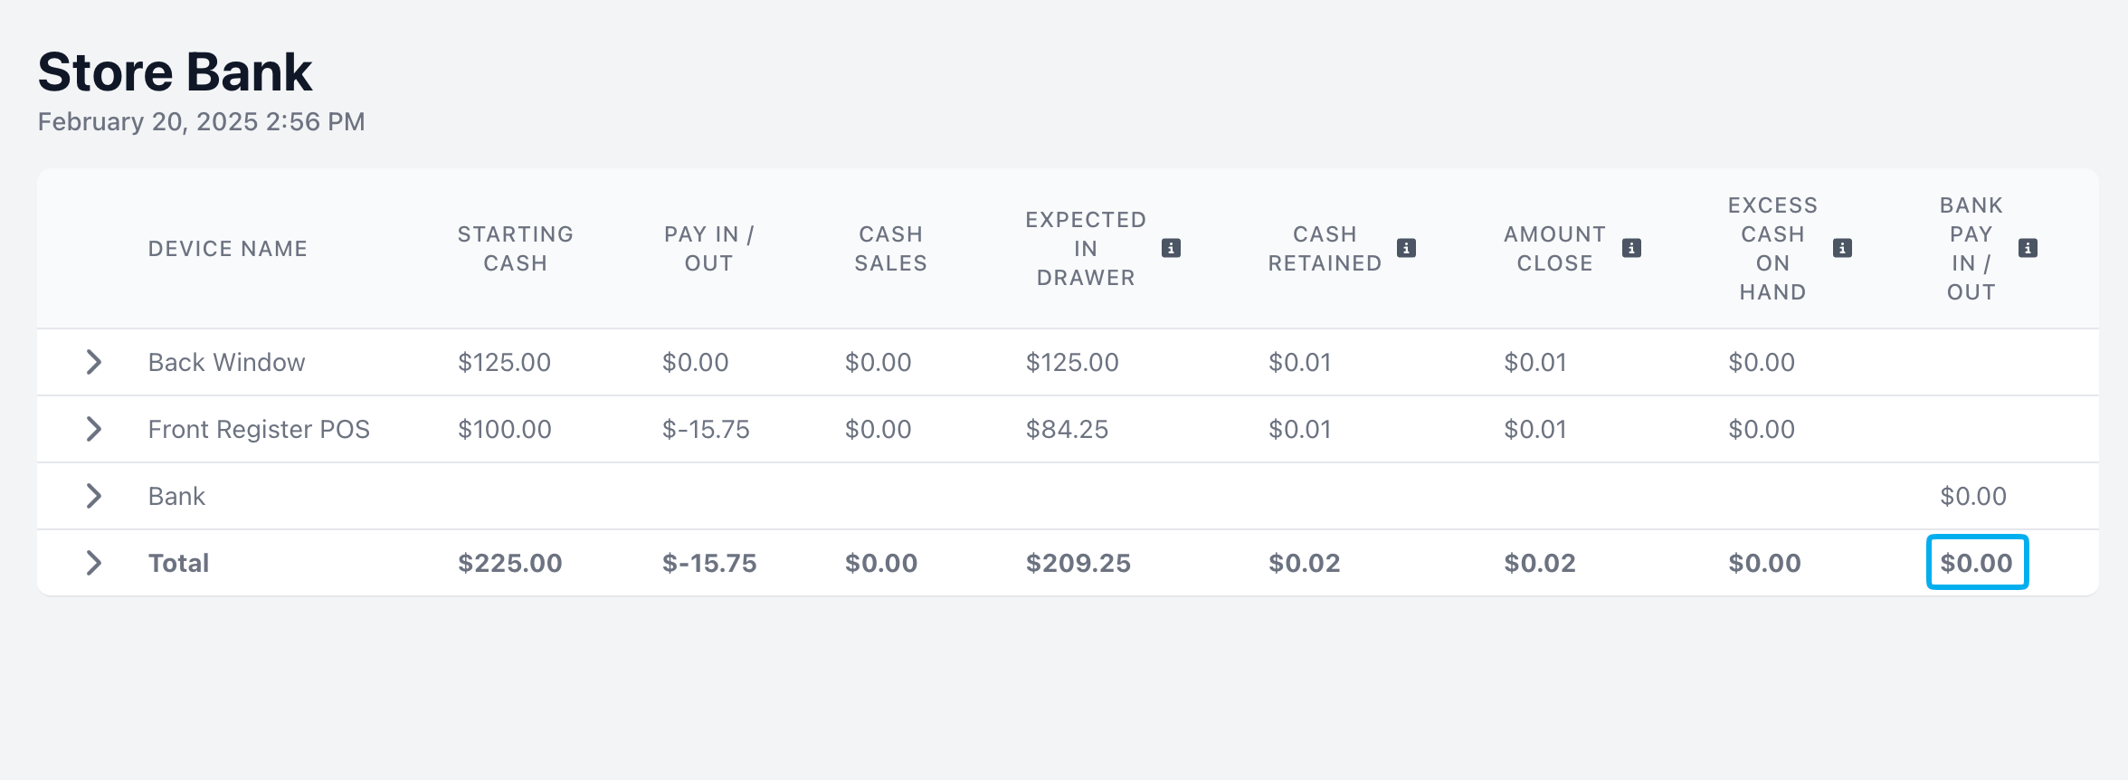The image size is (2128, 780).
Task: Click info icon beside Excess Cash On Hand
Action: (x=1842, y=248)
